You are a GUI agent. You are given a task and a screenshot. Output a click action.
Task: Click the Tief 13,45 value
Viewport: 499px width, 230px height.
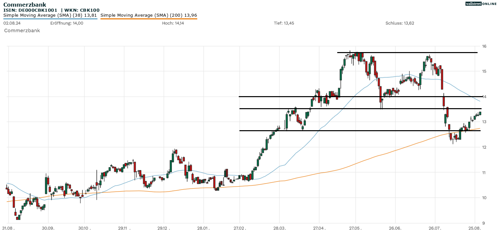pos(284,23)
